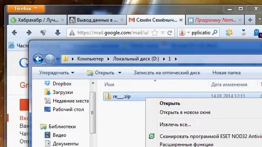The image size is (262, 147).
Task: Click the Ghostery ghost icon
Action: (x=257, y=33)
